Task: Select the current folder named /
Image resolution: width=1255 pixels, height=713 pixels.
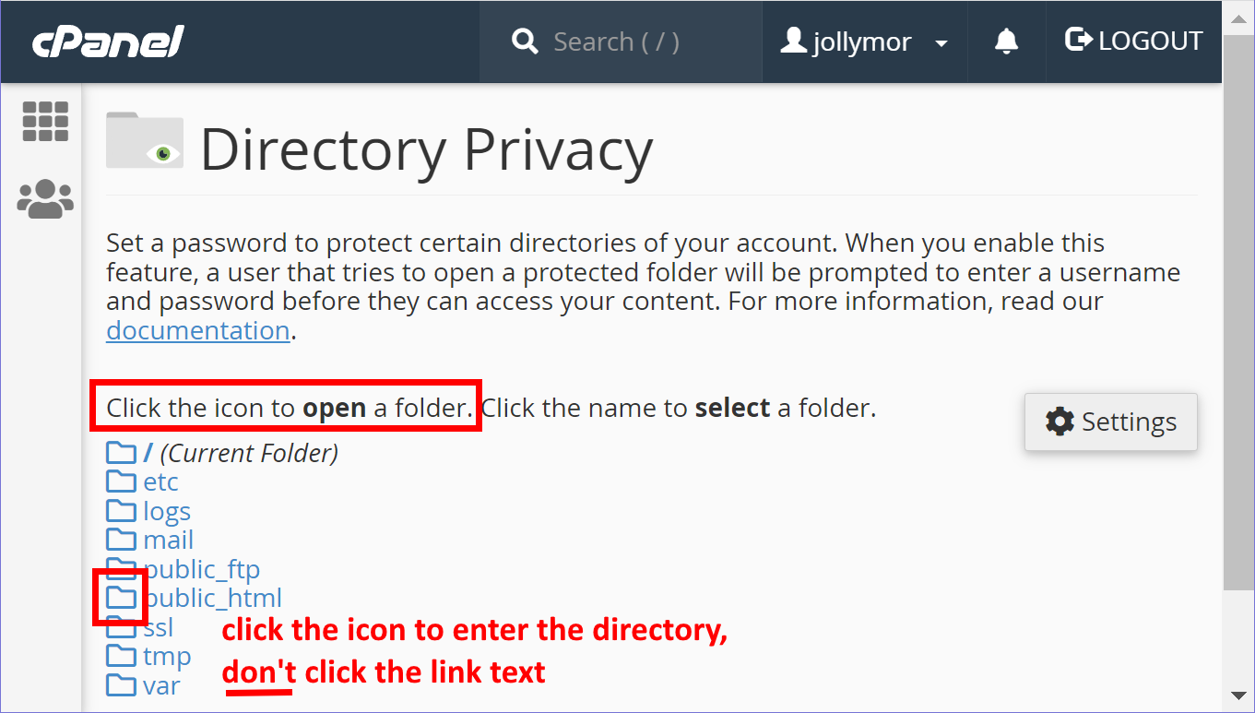Action: (x=148, y=452)
